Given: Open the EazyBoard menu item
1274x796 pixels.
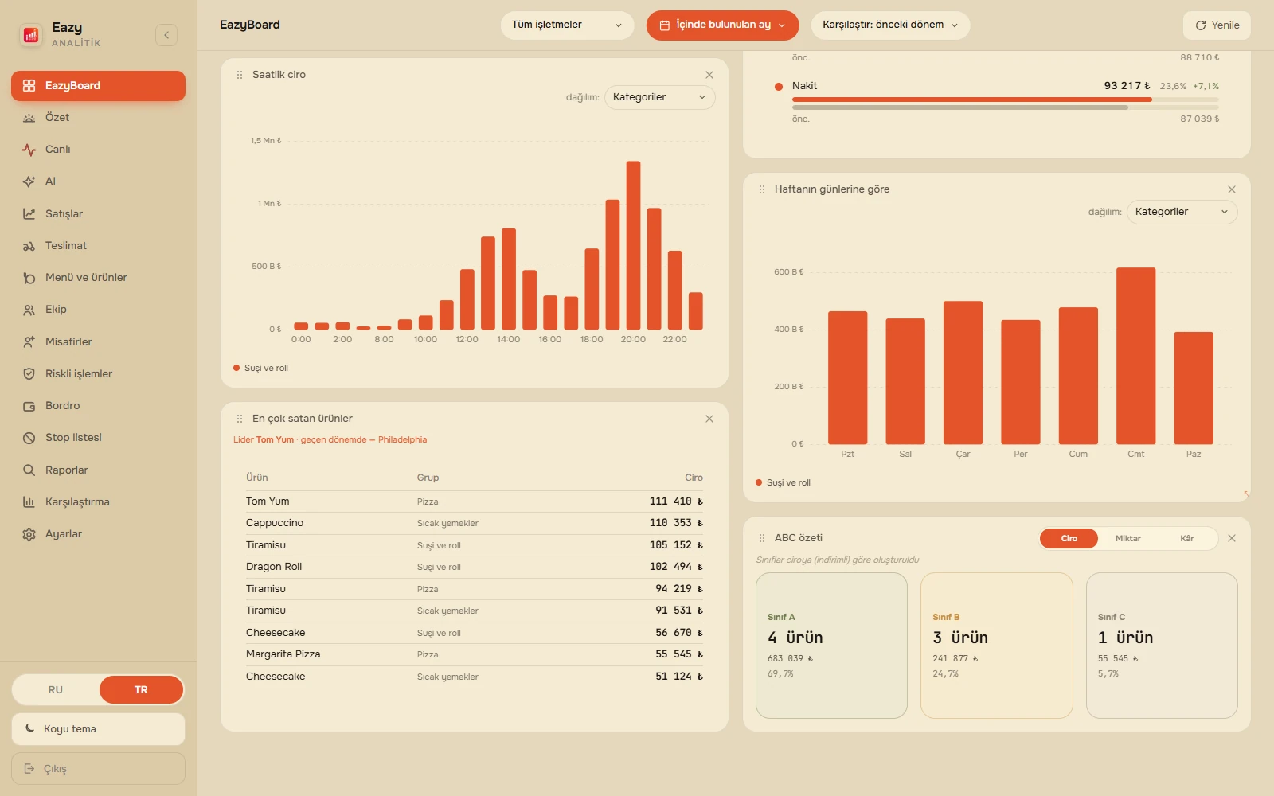Looking at the screenshot, I should (x=98, y=86).
